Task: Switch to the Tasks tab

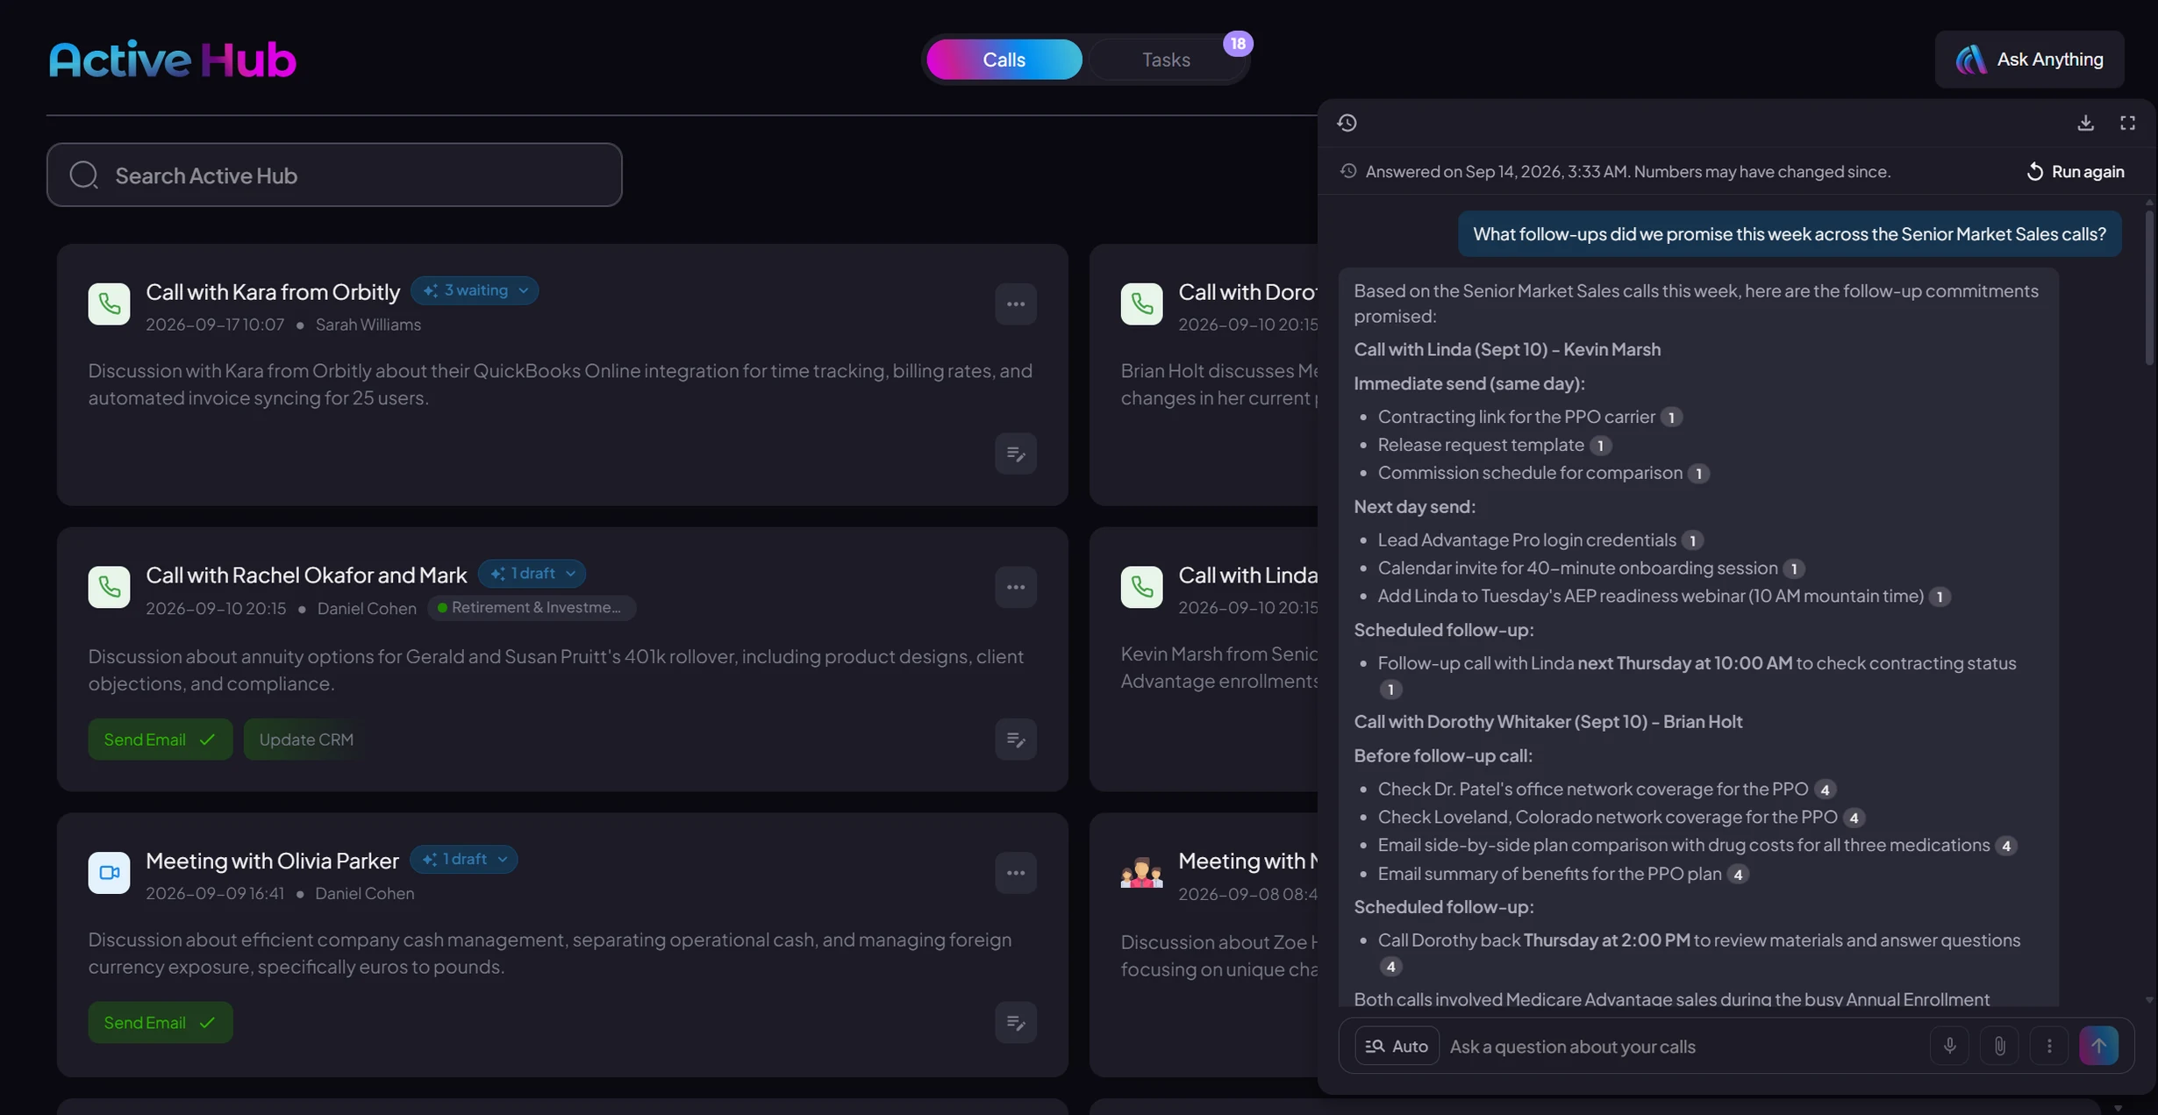Action: coord(1166,60)
